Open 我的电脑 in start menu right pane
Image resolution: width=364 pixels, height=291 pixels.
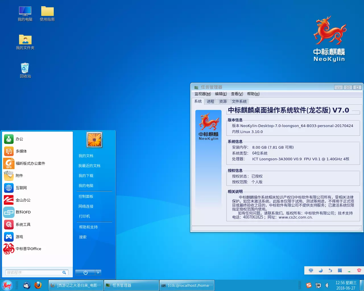(86, 186)
